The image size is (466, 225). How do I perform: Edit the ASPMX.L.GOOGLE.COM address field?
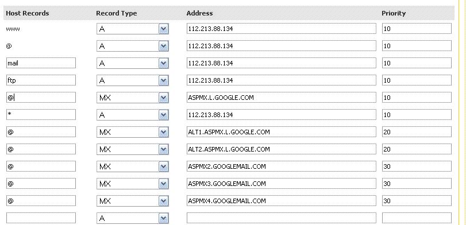[x=281, y=98]
